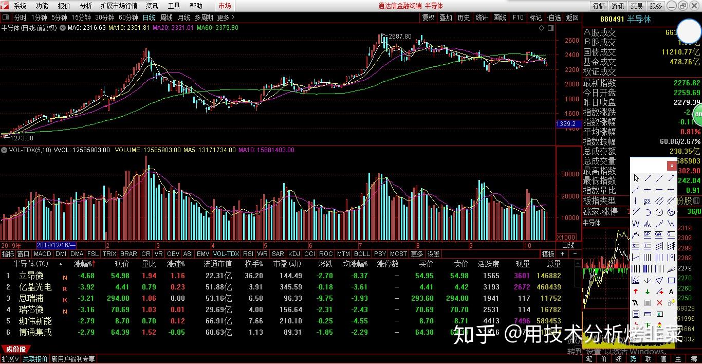Image resolution: width=702 pixels, height=364 pixels.
Task: Pick the green down-arrow marker tool
Action: pos(648,292)
